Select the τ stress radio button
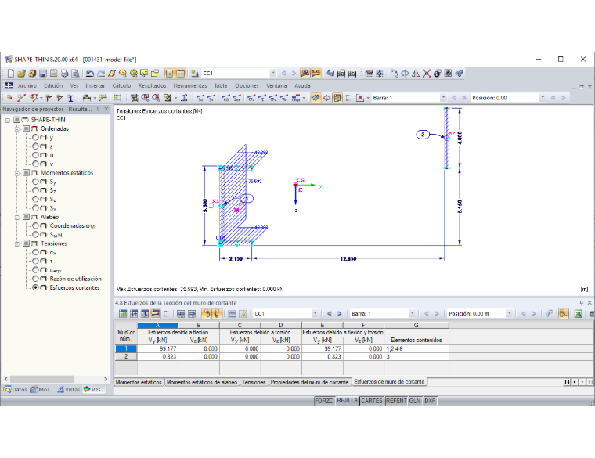 tap(35, 261)
